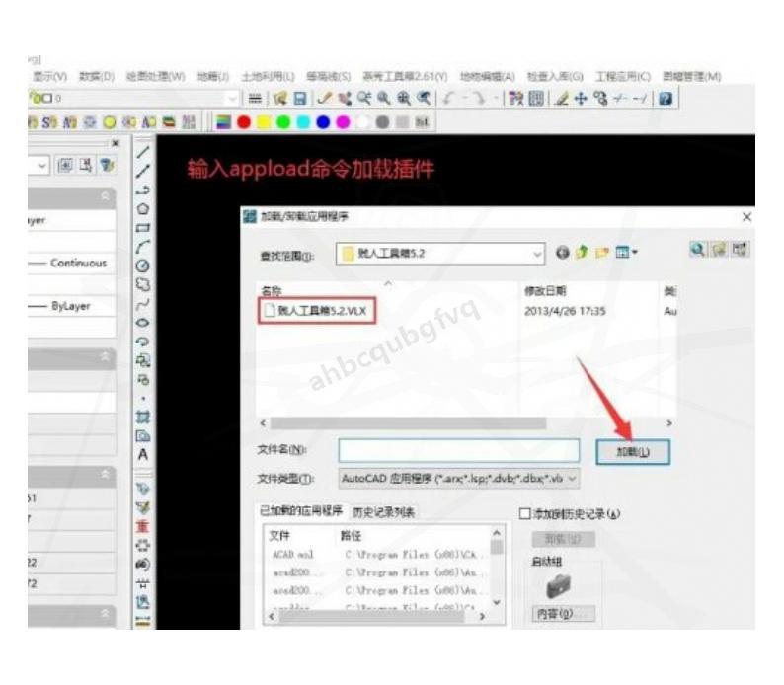
Task: Open the '工程应用(C)' menu
Action: (x=622, y=76)
